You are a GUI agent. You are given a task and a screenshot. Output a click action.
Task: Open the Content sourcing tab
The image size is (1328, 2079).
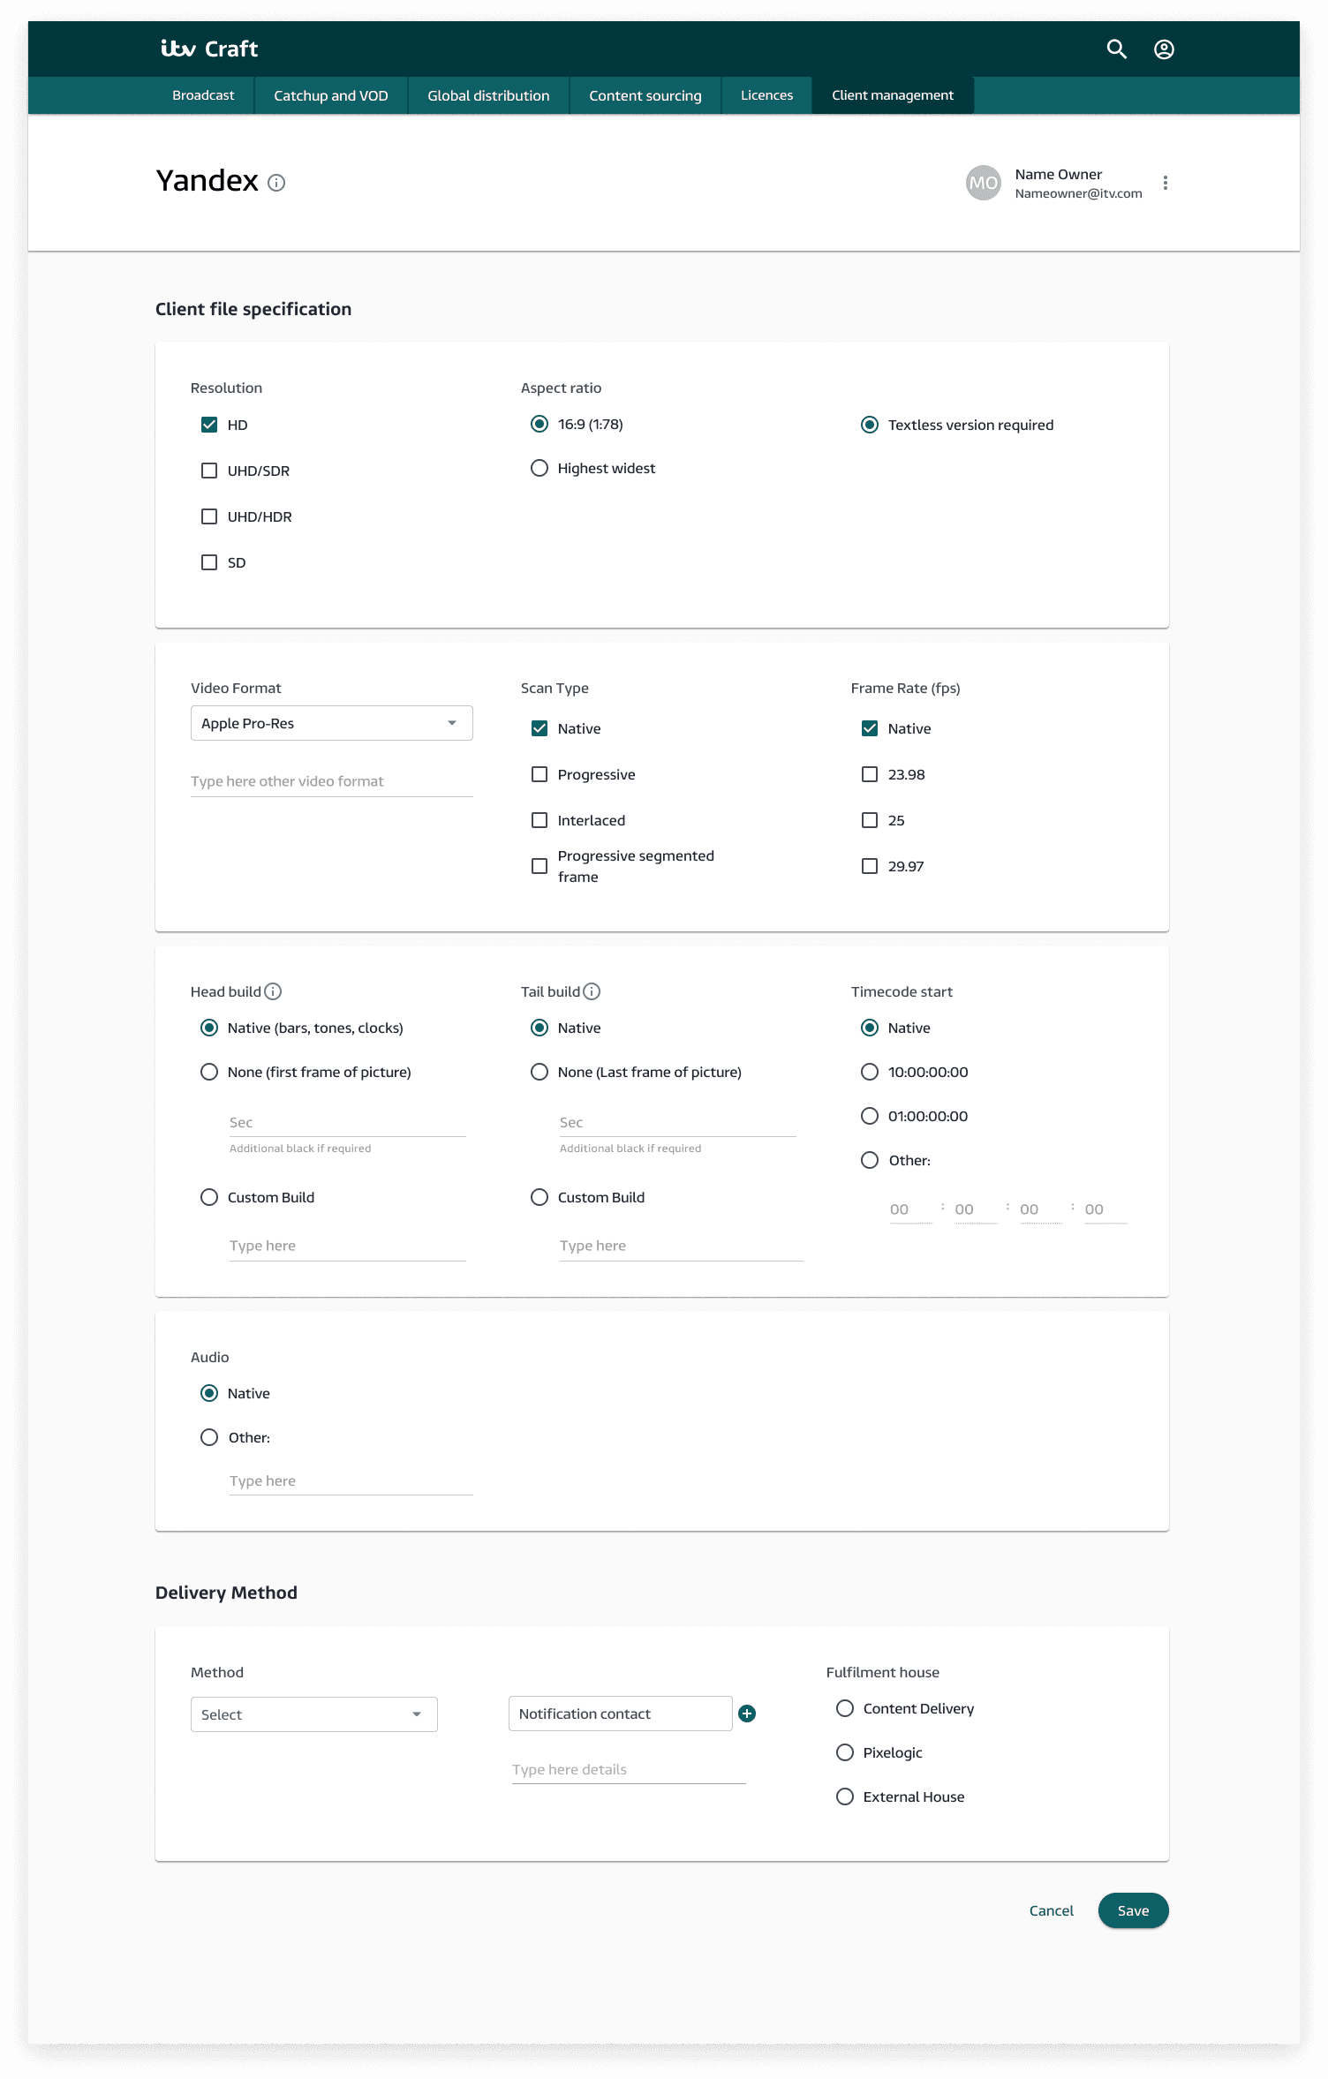[x=645, y=95]
